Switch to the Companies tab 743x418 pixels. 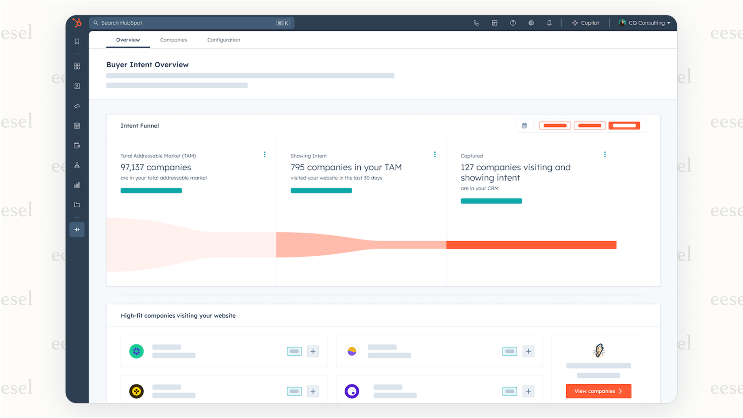pos(173,40)
